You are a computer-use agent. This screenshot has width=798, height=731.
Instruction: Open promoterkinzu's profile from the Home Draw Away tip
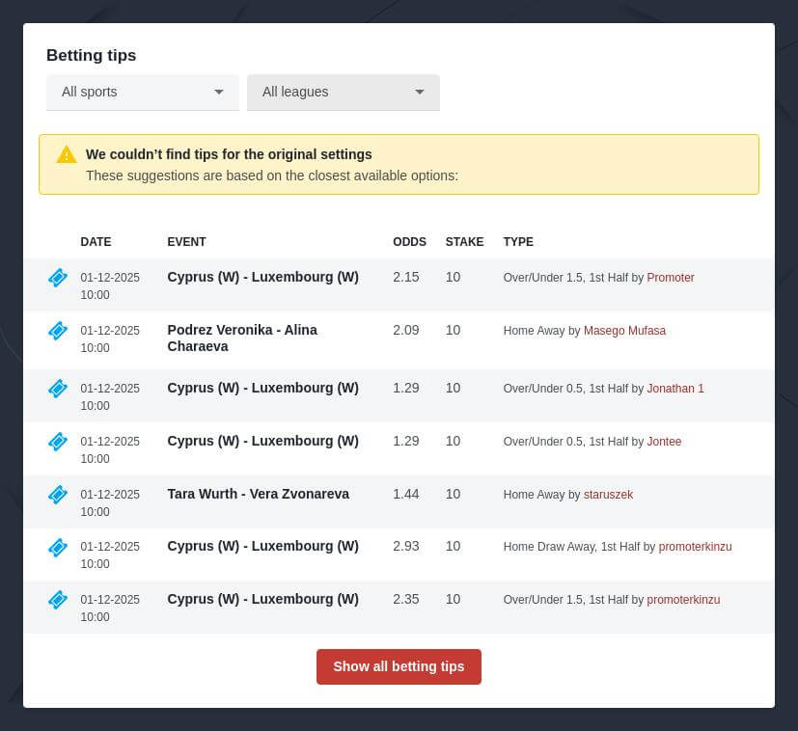695,547
